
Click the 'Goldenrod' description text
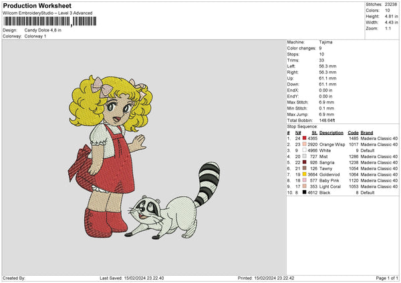pos(329,174)
